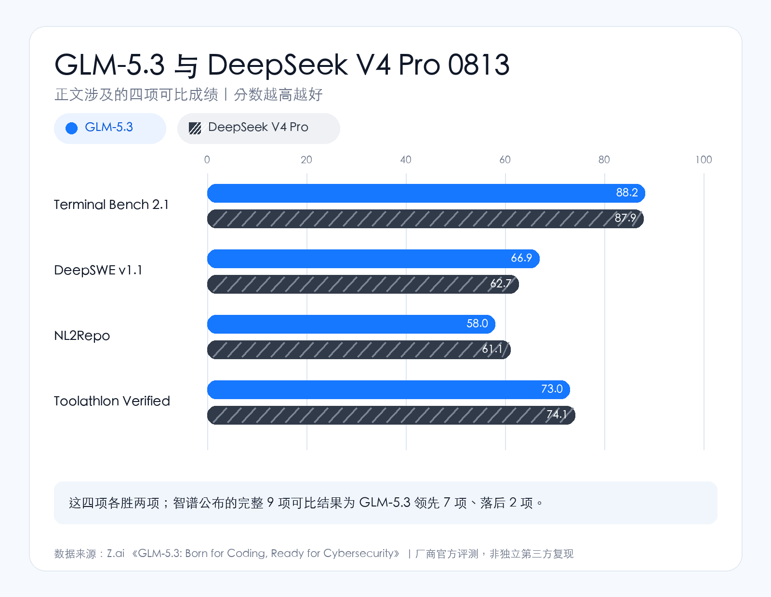The image size is (771, 597).
Task: Click the 62.7 value label
Action: [x=501, y=284]
